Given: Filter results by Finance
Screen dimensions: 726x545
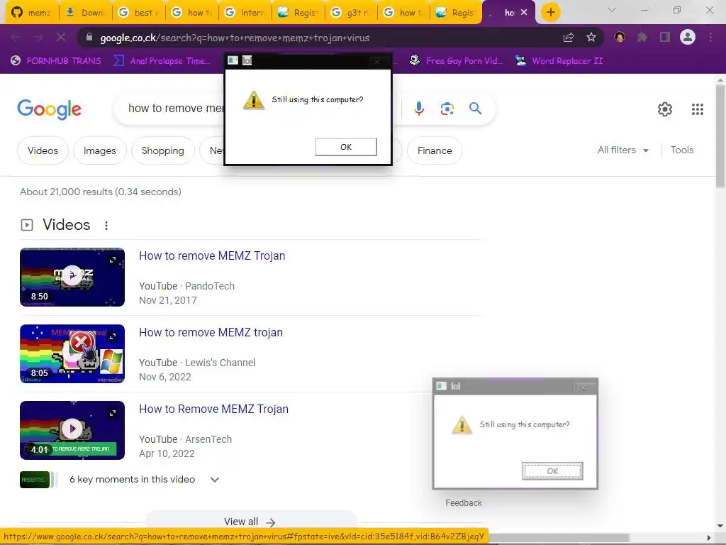Looking at the screenshot, I should pyautogui.click(x=435, y=150).
